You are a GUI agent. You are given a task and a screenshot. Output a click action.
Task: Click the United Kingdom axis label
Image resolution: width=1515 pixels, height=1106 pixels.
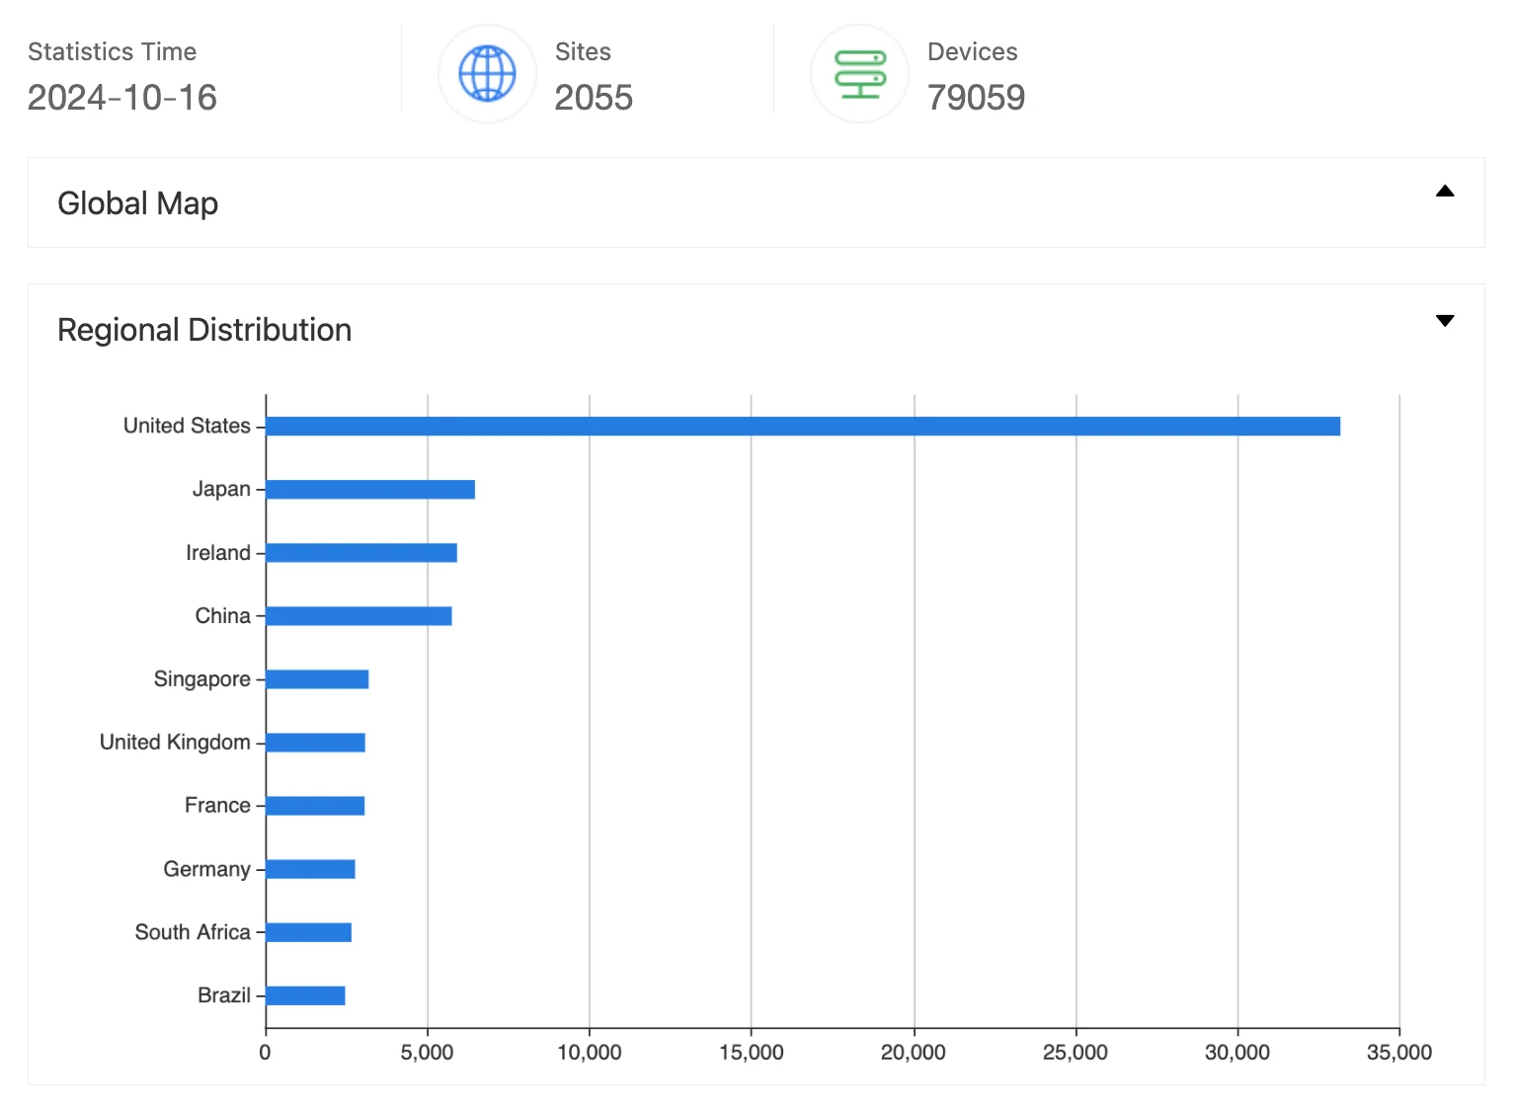pos(175,742)
